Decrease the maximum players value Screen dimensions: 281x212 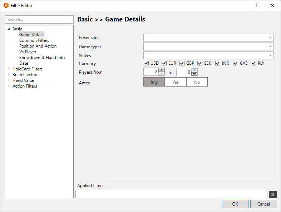[x=194, y=74]
